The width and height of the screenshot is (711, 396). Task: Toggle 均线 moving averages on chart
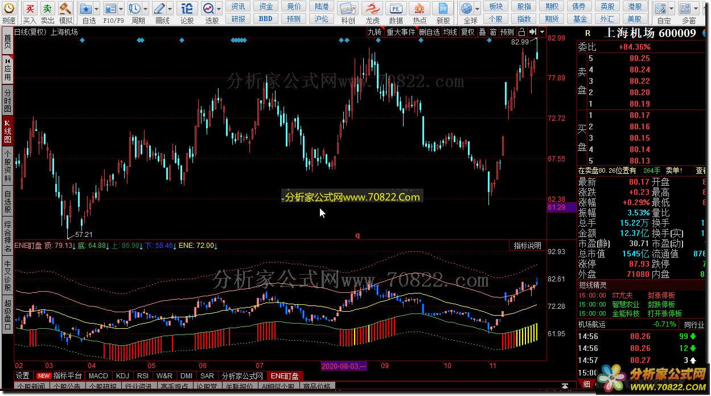450,32
